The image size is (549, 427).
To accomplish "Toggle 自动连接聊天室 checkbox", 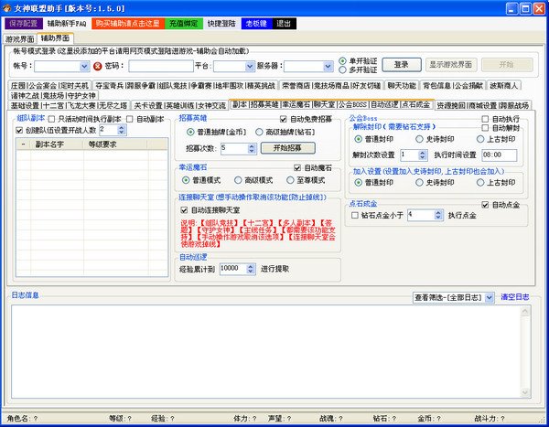I will [x=184, y=210].
